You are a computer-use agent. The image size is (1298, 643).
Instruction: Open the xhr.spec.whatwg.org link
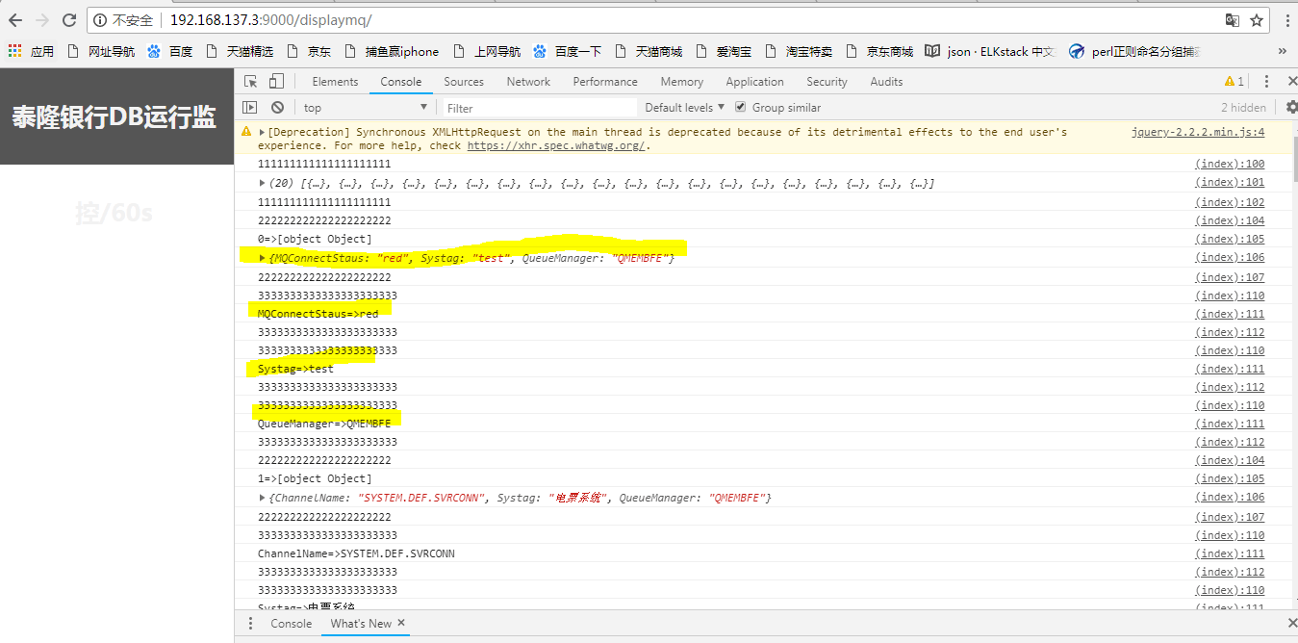coord(555,146)
